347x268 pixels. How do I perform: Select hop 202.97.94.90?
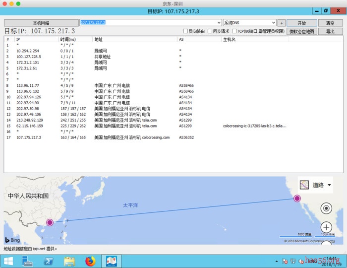(x=173, y=103)
